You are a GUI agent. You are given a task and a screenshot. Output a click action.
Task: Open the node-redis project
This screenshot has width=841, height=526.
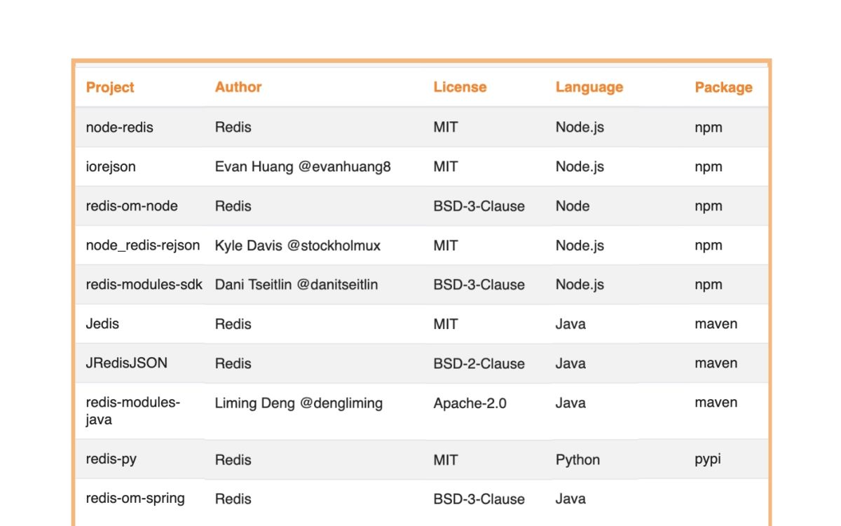tap(120, 128)
